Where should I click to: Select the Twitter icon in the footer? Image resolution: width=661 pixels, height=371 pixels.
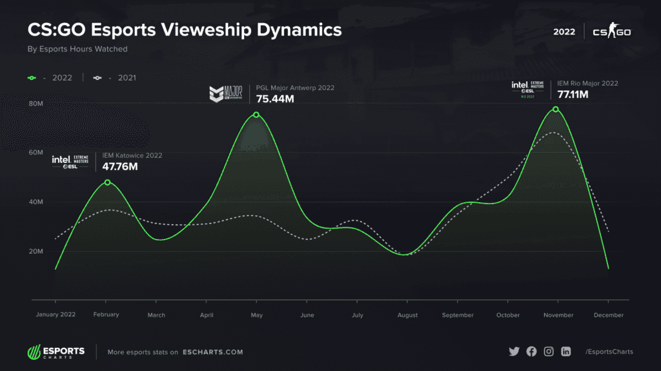click(x=514, y=352)
